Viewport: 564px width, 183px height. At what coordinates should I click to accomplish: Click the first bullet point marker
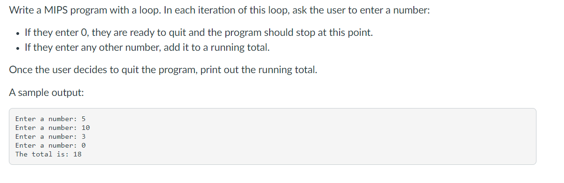click(x=17, y=34)
